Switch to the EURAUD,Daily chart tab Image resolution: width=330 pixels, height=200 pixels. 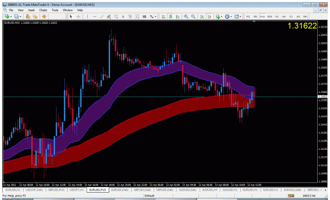click(292, 190)
